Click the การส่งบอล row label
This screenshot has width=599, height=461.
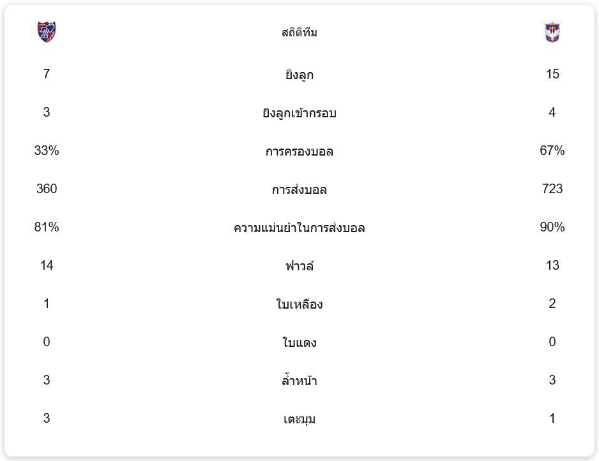click(x=299, y=189)
